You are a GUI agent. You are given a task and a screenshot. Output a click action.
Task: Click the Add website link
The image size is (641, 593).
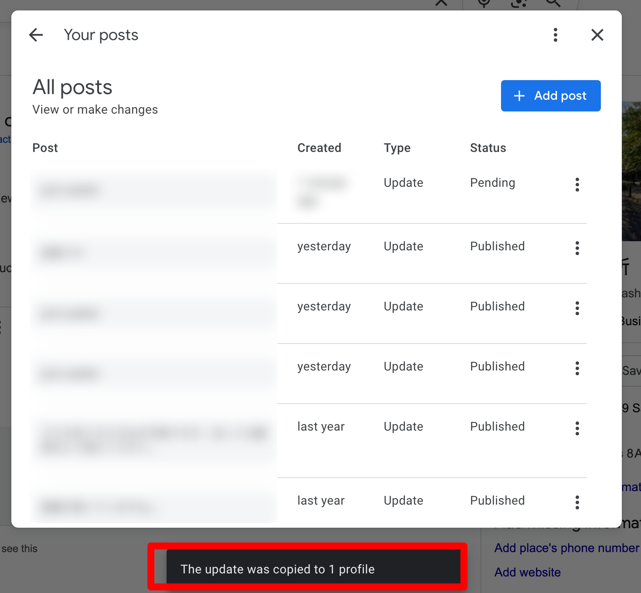click(x=527, y=572)
